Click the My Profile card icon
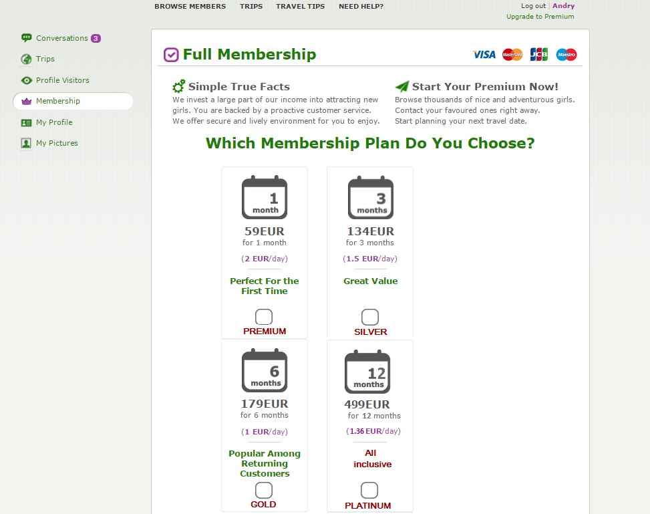 27,123
